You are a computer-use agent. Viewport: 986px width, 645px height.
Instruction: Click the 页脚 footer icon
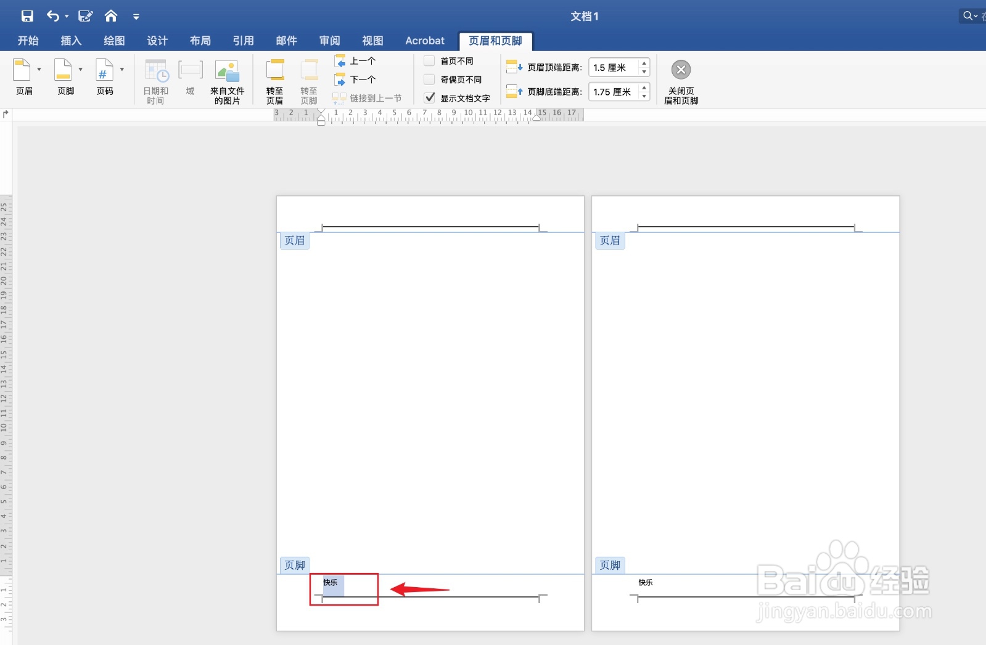[64, 70]
